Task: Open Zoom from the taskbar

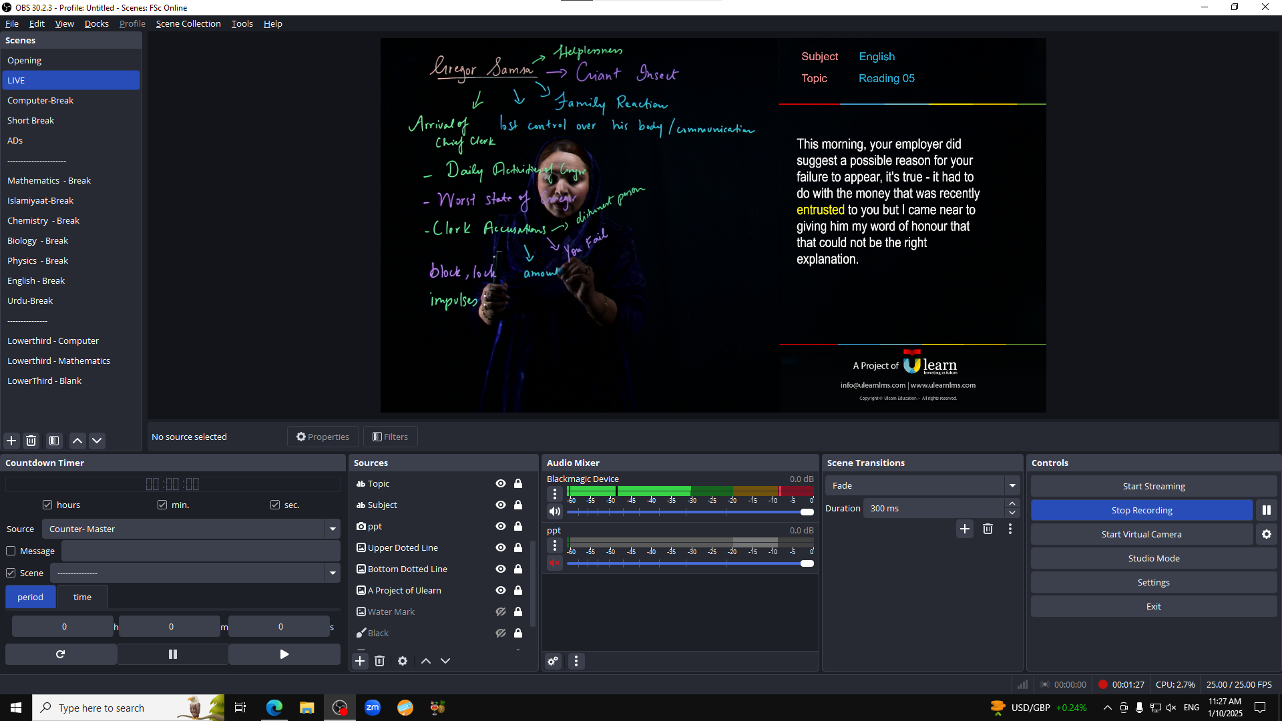Action: point(373,708)
